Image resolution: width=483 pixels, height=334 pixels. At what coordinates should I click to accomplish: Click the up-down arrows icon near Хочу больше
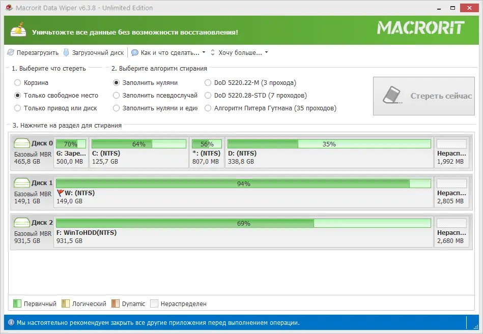213,52
